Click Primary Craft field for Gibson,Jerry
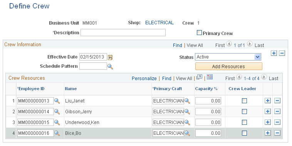292x146 pixels. click(168, 112)
